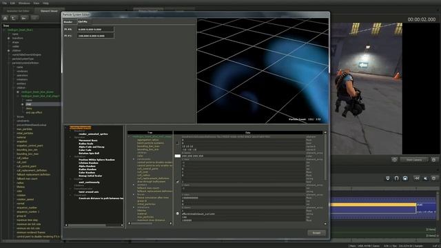Click the home icon in Element Viewer toolbar
This screenshot has height=248, width=441.
point(6,19)
